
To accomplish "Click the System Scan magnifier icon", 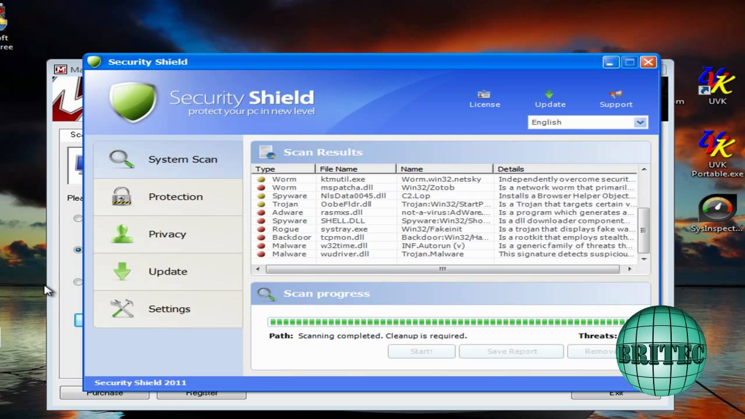I will coord(122,159).
